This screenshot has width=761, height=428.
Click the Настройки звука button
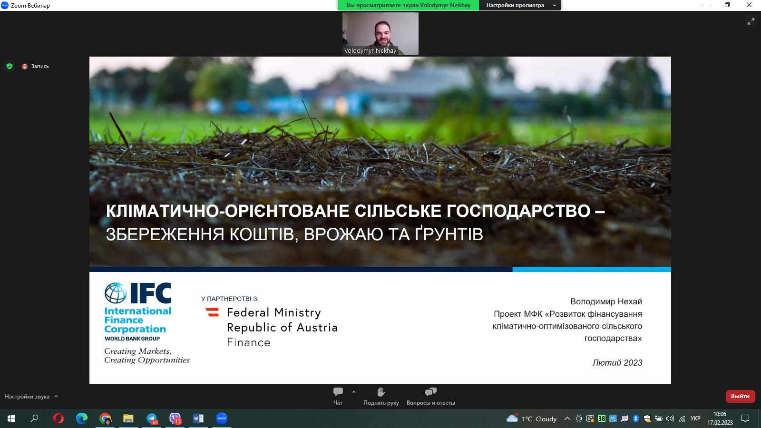(x=29, y=396)
